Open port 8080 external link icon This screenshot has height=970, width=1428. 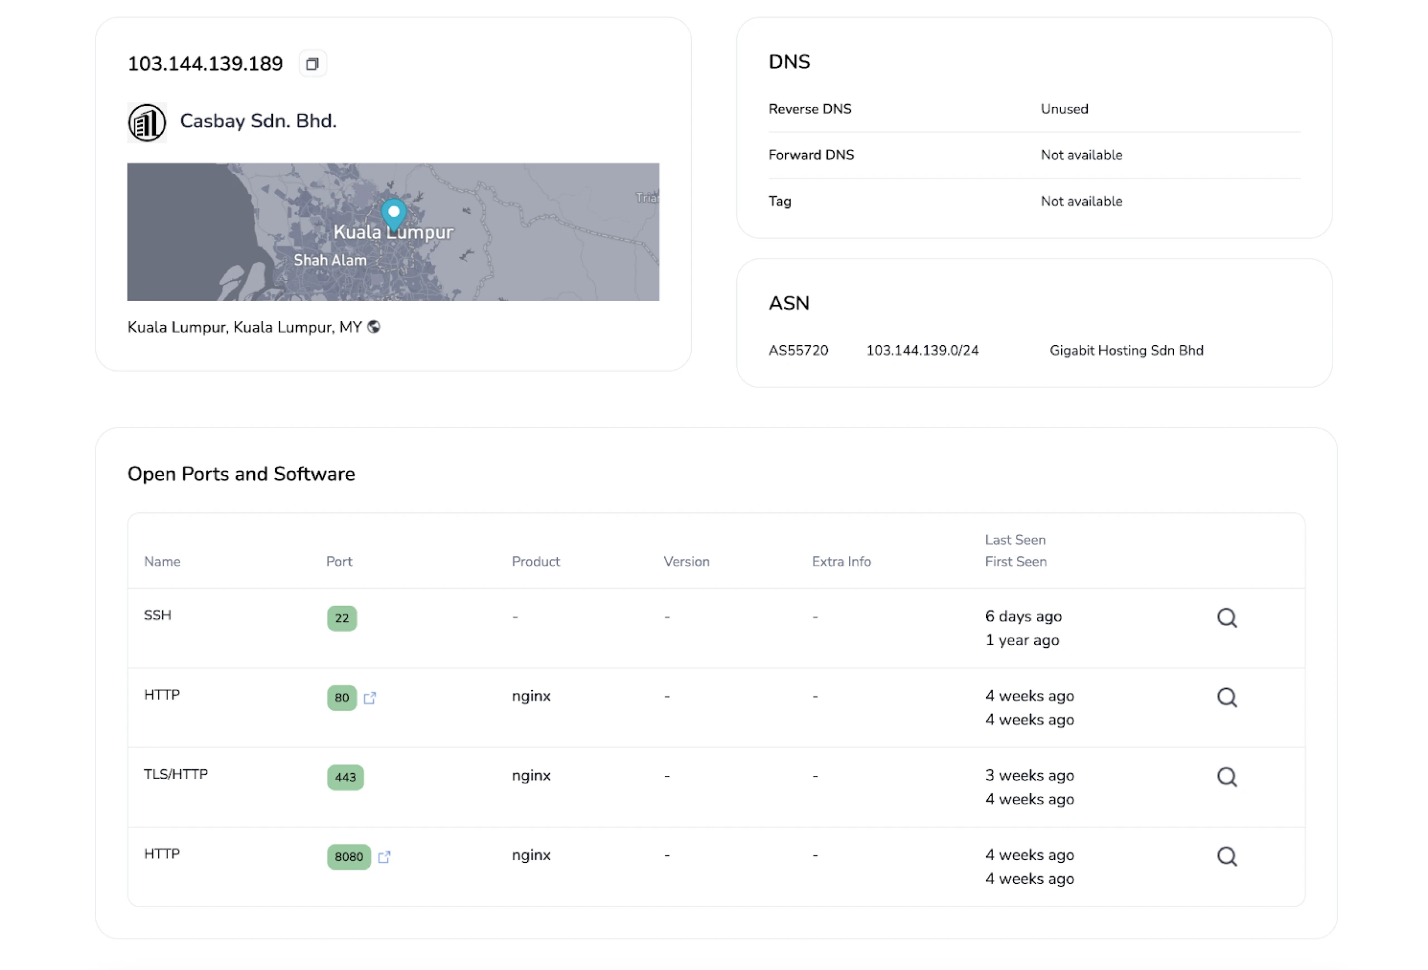point(385,857)
